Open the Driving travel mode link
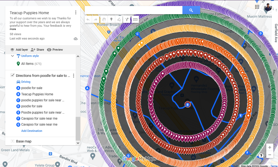278x167 pixels. pyautogui.click(x=26, y=82)
